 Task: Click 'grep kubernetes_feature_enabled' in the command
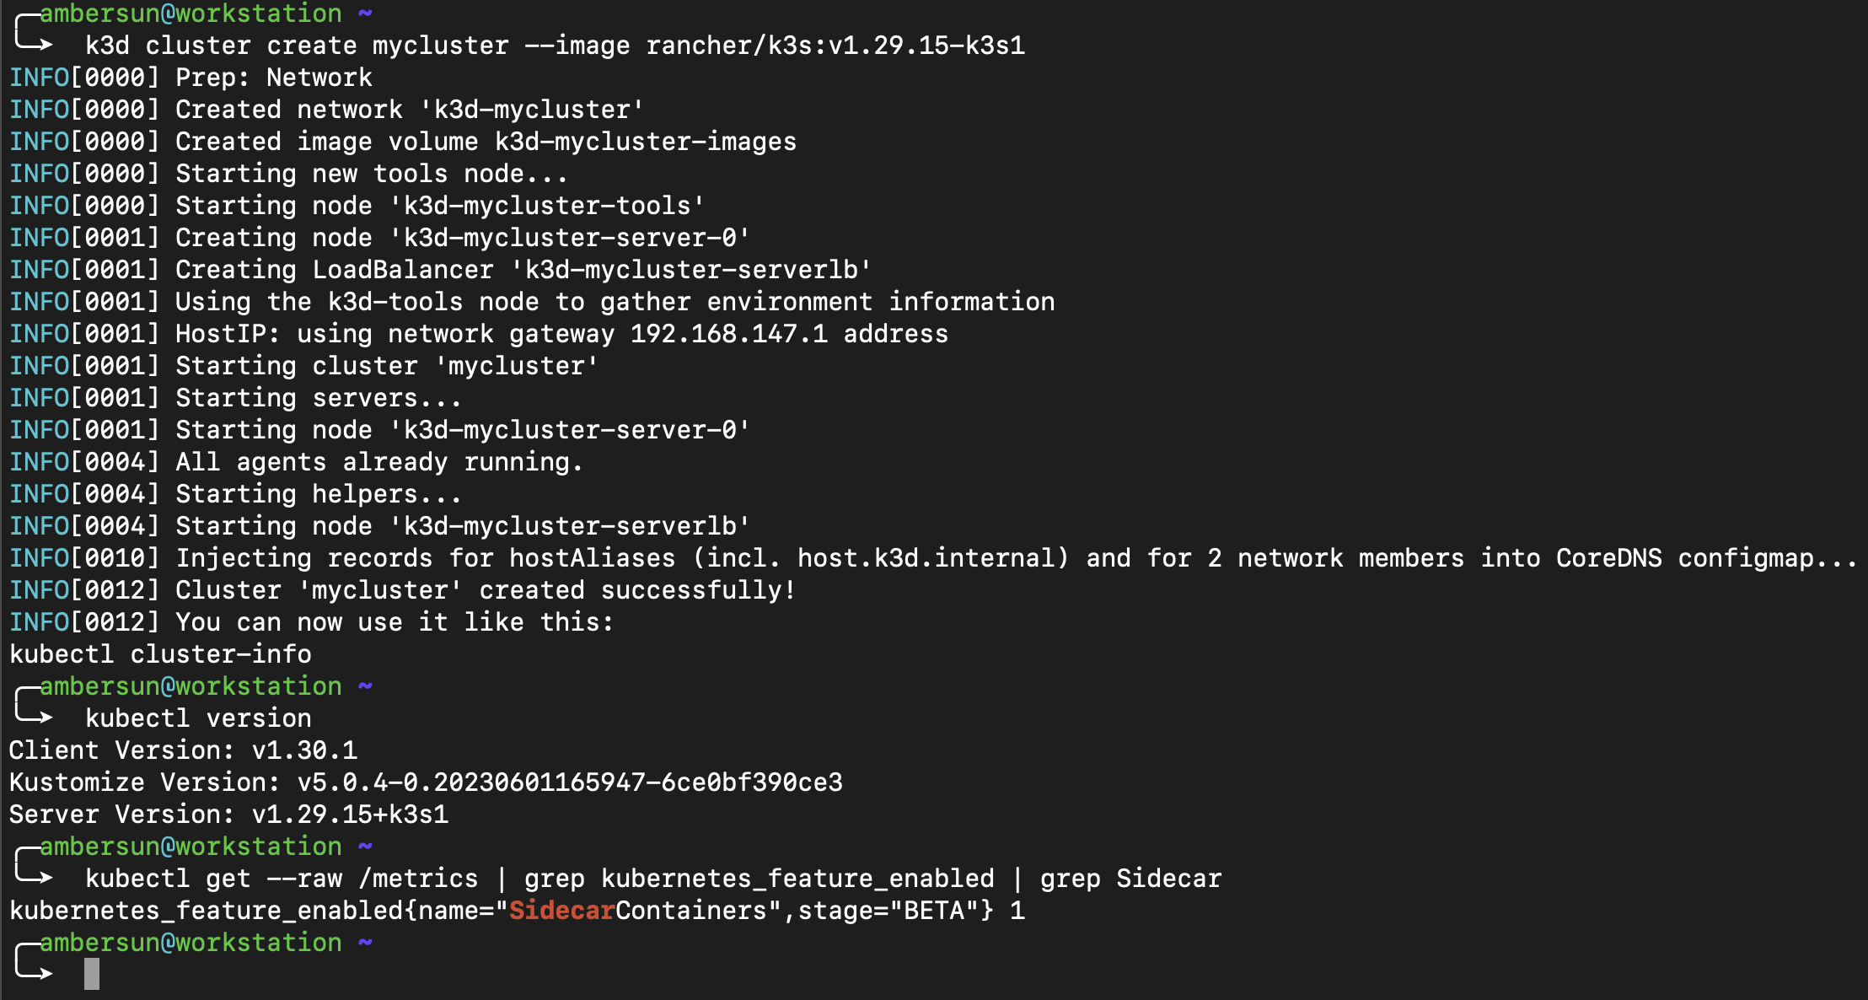(759, 879)
